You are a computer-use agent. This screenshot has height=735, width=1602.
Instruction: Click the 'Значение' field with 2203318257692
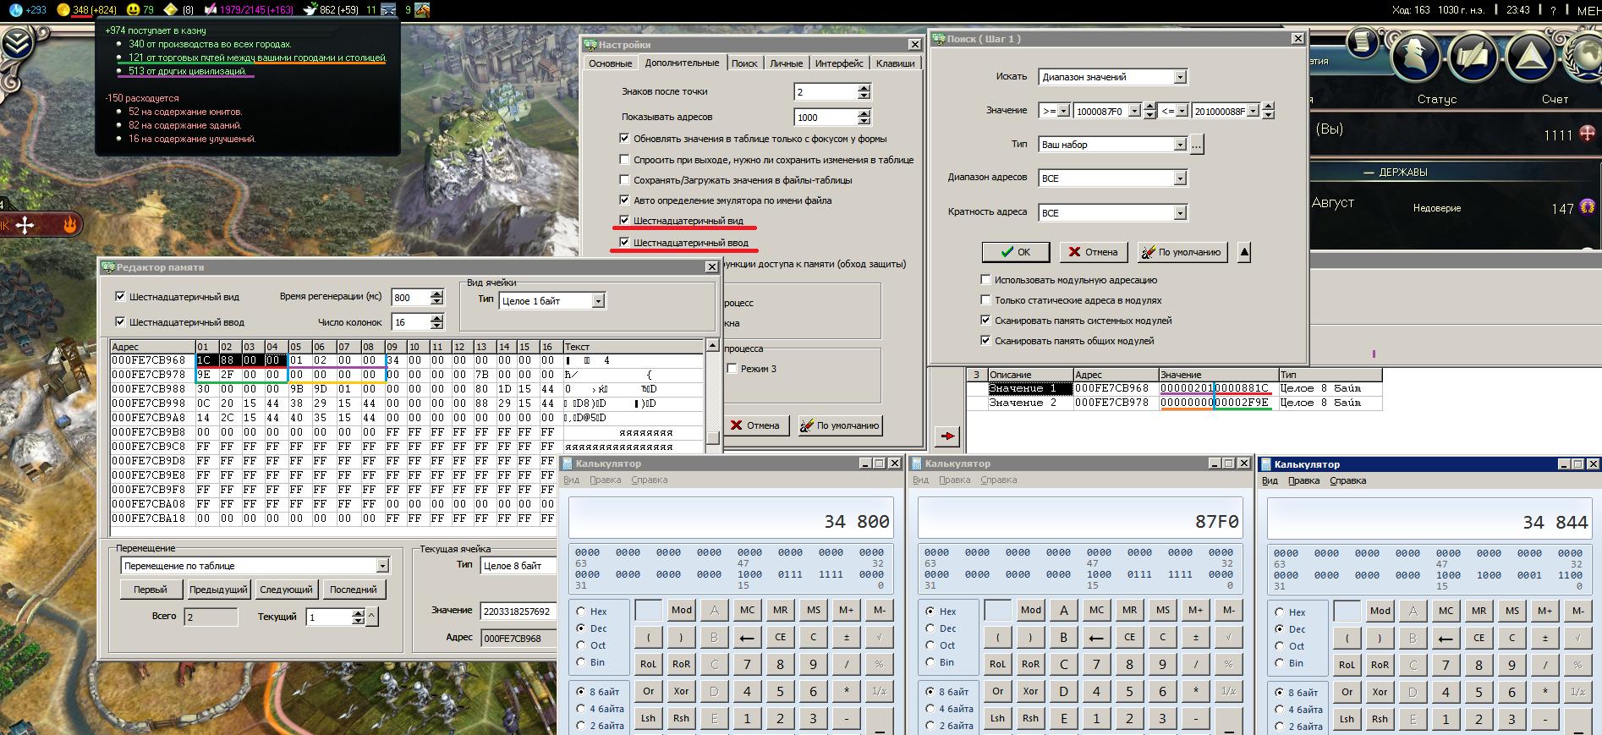coord(518,611)
